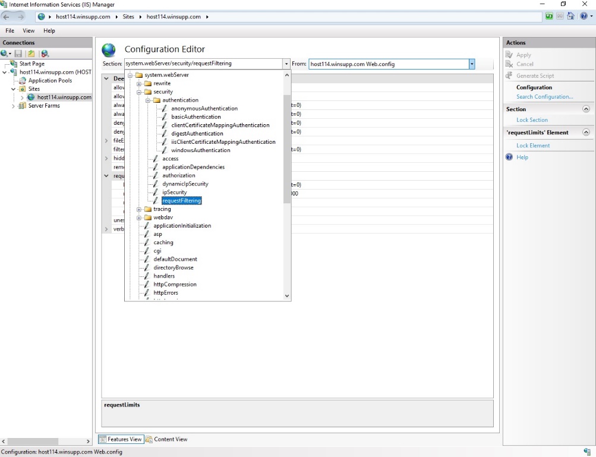
Task: Click the Save icon in Connections toolbar
Action: click(x=18, y=53)
